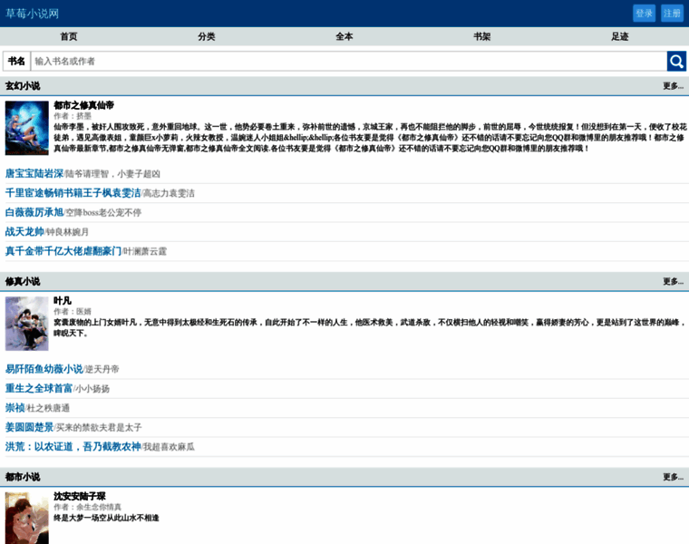
Task: Open the novel 唐宝宝陆岩深
Action: 34,173
